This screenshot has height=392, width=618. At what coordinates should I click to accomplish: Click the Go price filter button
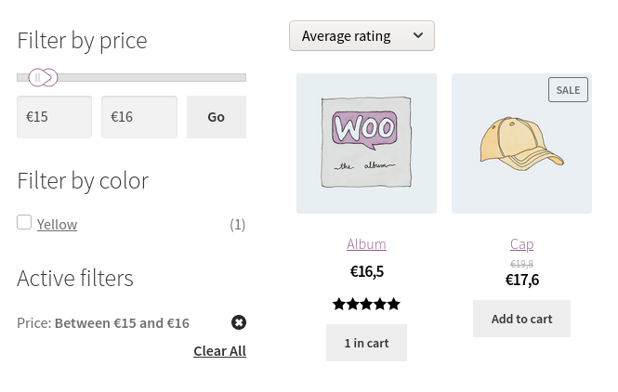(216, 117)
